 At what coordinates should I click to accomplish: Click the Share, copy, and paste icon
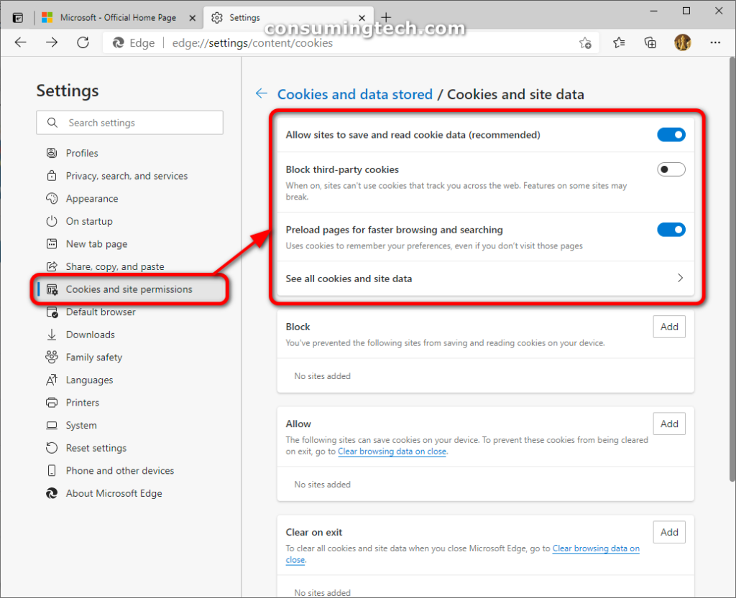click(52, 266)
